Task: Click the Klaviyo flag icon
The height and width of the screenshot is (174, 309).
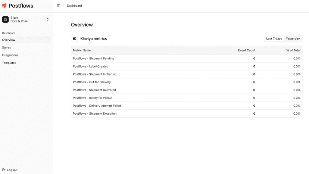Action: pyautogui.click(x=74, y=39)
